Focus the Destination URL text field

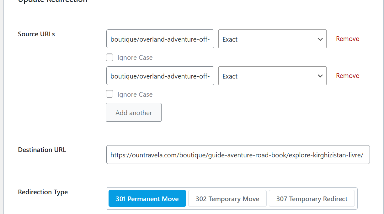[238, 155]
